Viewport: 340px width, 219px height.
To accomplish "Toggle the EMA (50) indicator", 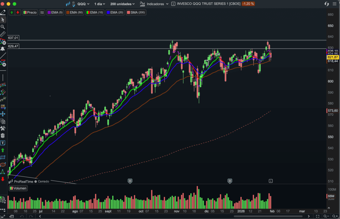I will tap(74, 12).
